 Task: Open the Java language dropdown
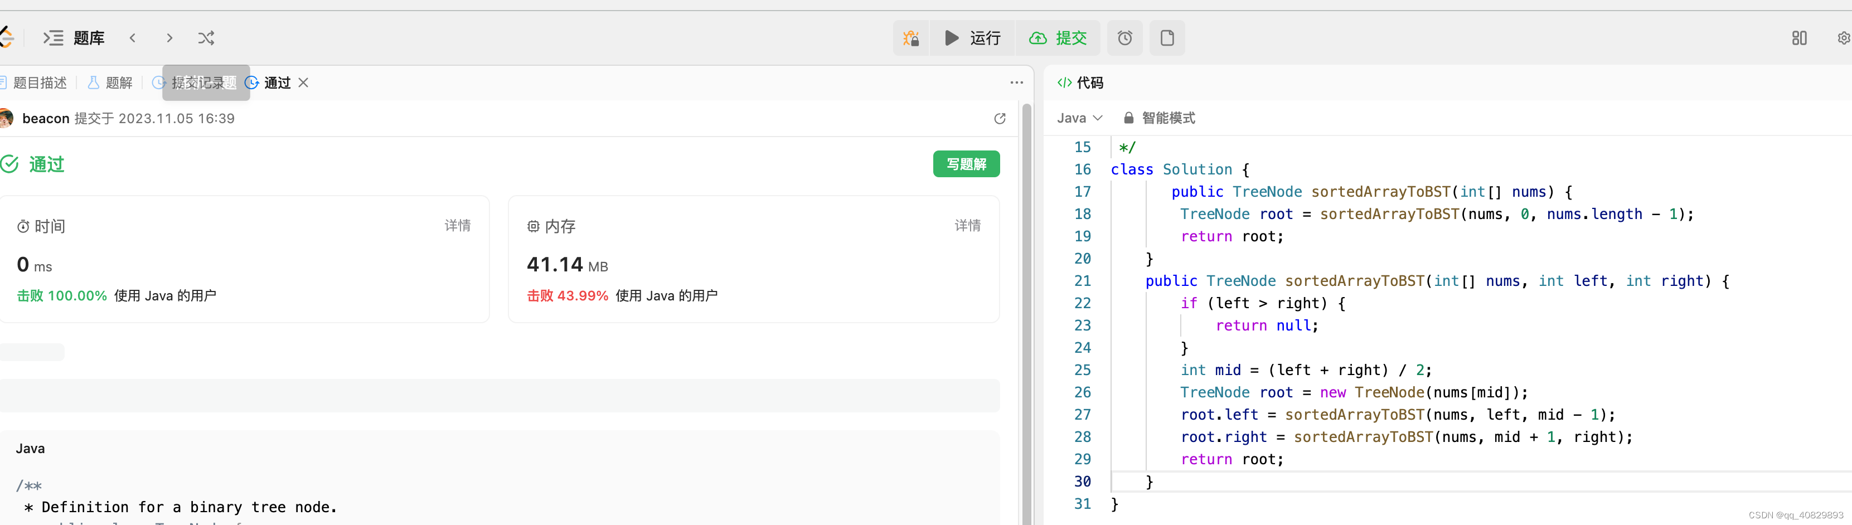1079,118
